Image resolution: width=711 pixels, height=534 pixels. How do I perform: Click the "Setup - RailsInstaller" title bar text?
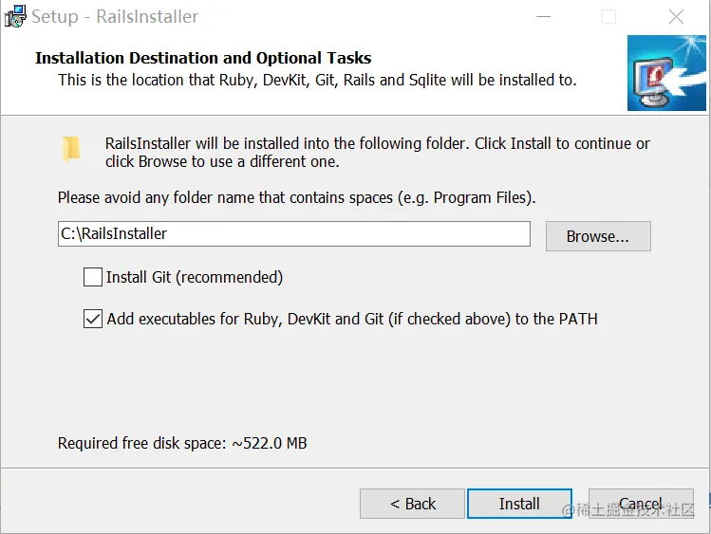pyautogui.click(x=115, y=17)
